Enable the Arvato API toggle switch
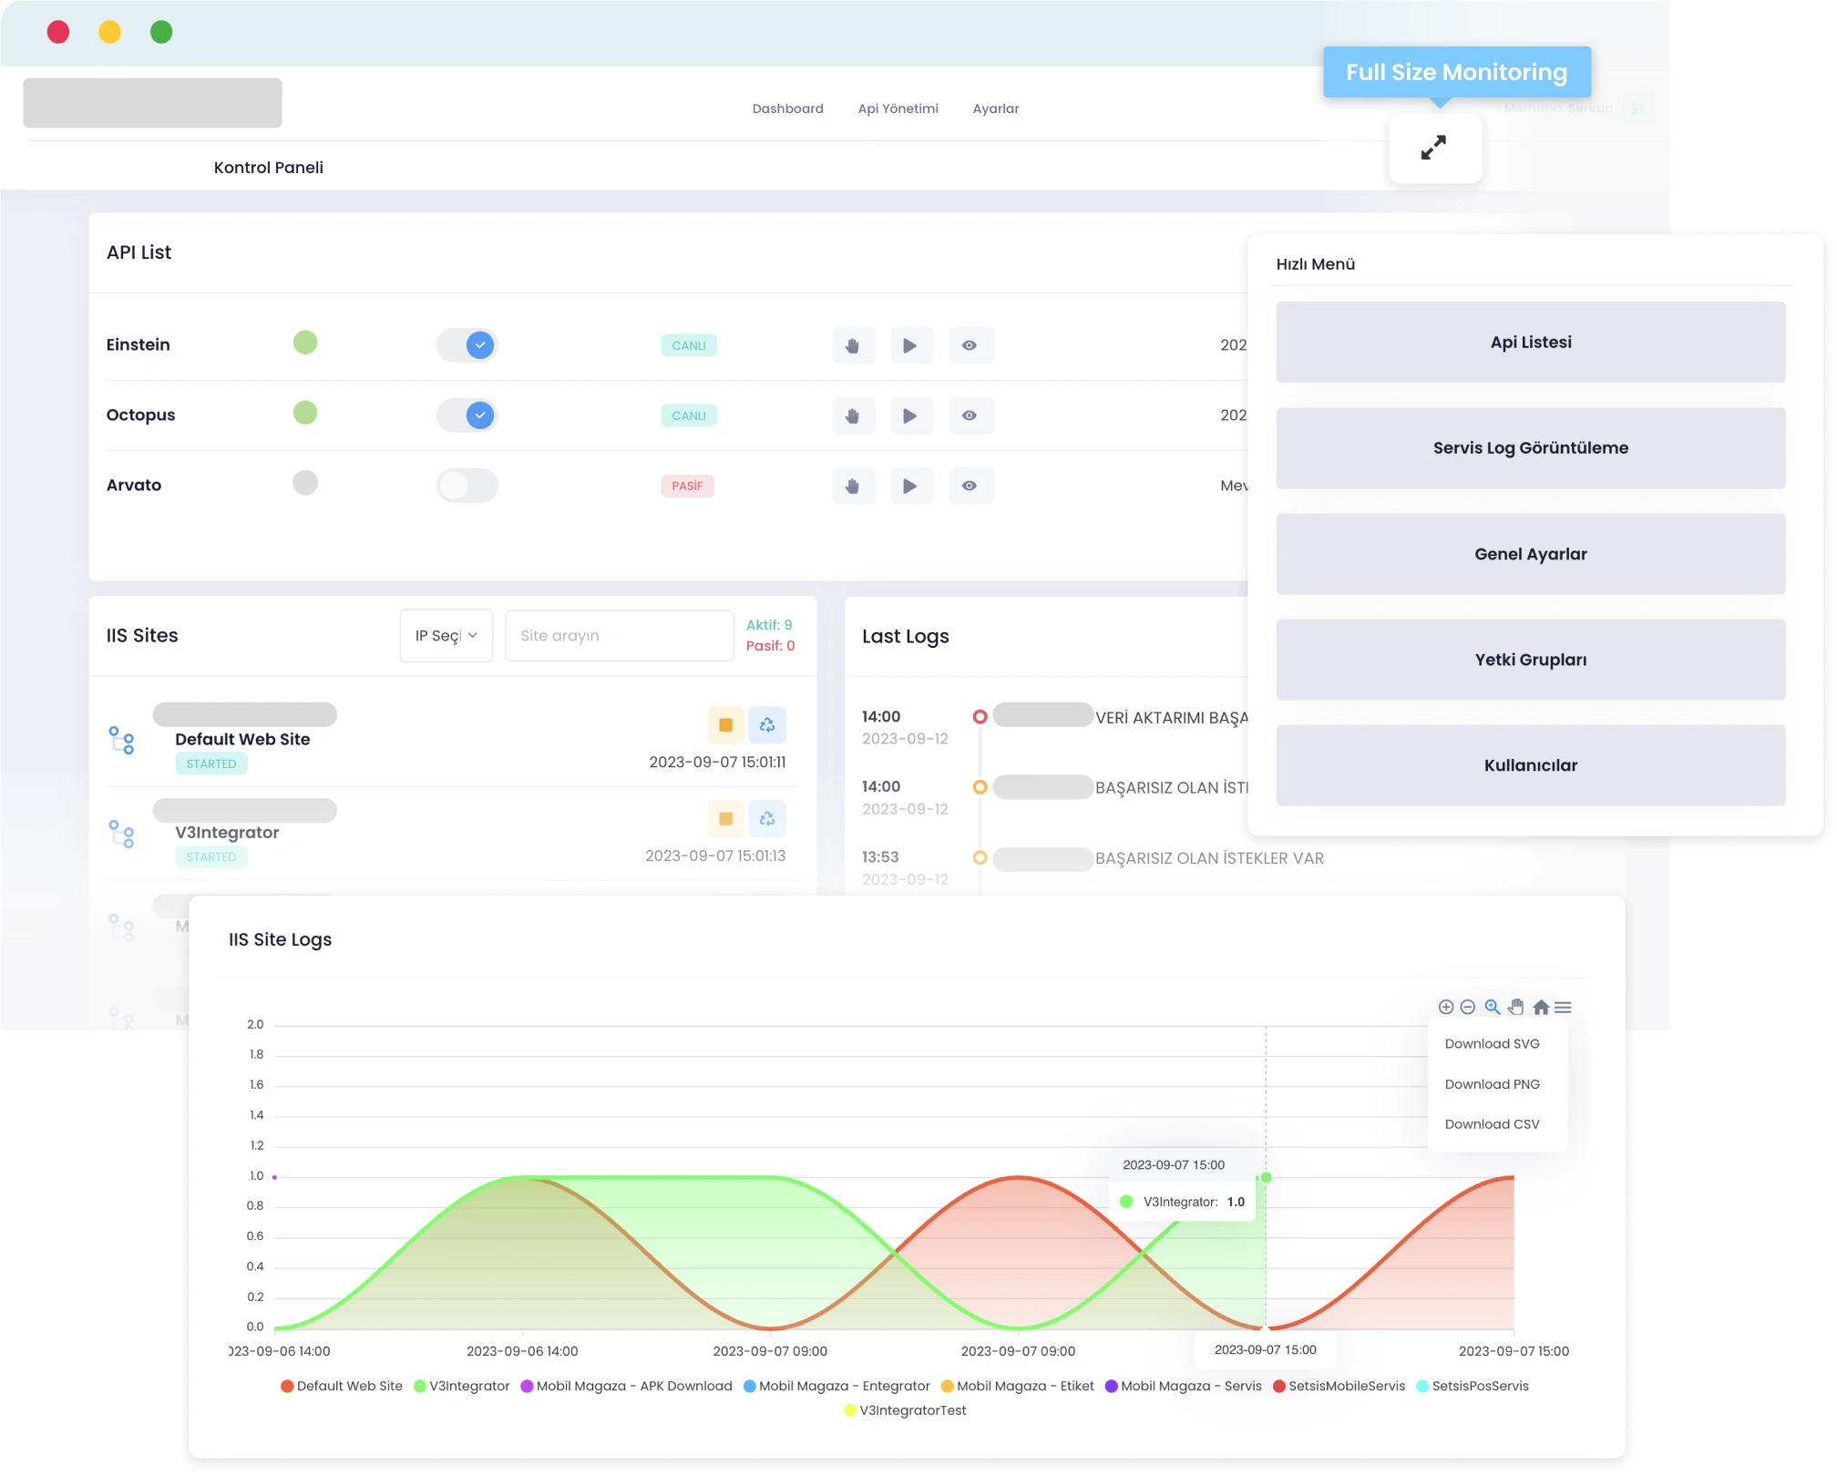Viewport: 1837px width, 1476px height. point(467,486)
